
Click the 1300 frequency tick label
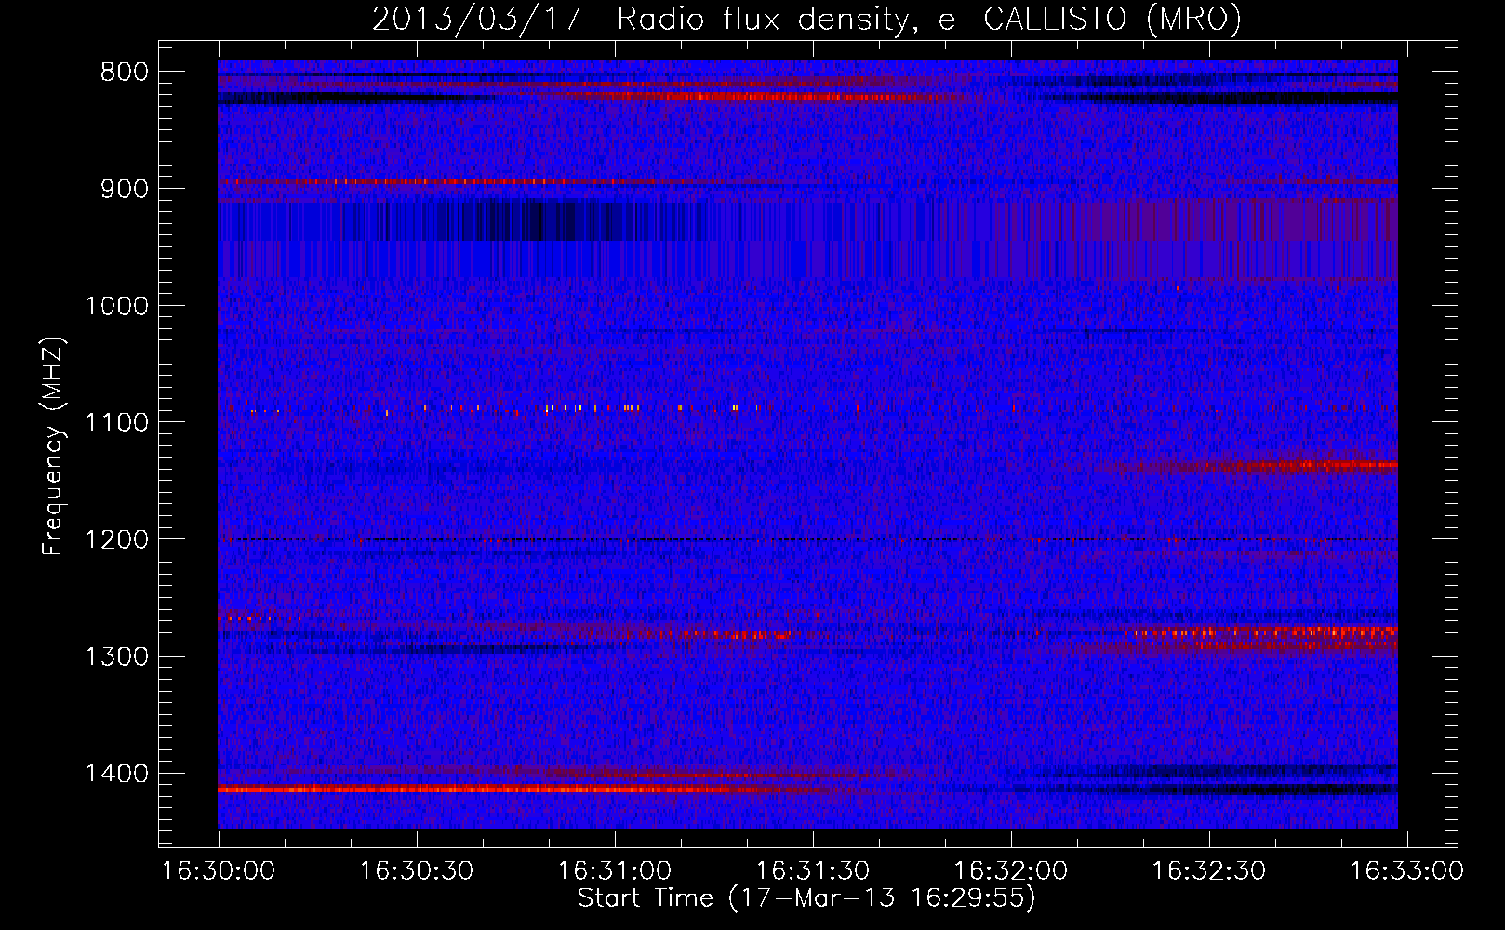[116, 657]
